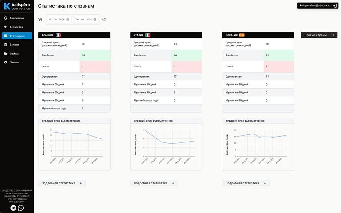
Task: Click the ФРАНЦИЯ card header title
Action: [48, 35]
